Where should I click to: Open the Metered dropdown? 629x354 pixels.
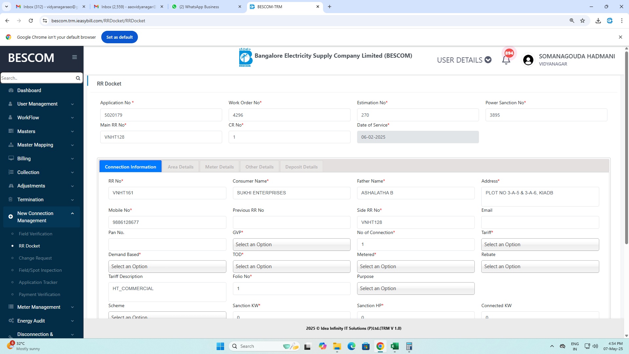tap(416, 266)
